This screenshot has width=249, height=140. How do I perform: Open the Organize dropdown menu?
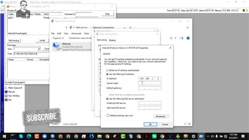[58, 38]
